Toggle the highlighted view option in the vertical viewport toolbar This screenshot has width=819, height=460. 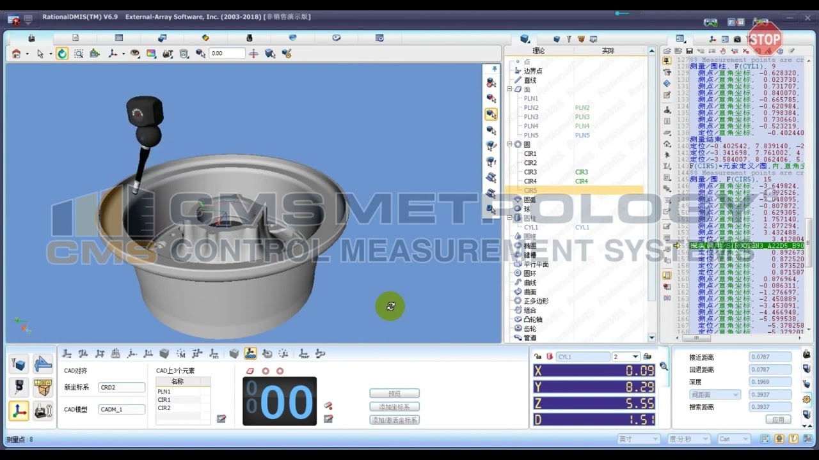491,114
